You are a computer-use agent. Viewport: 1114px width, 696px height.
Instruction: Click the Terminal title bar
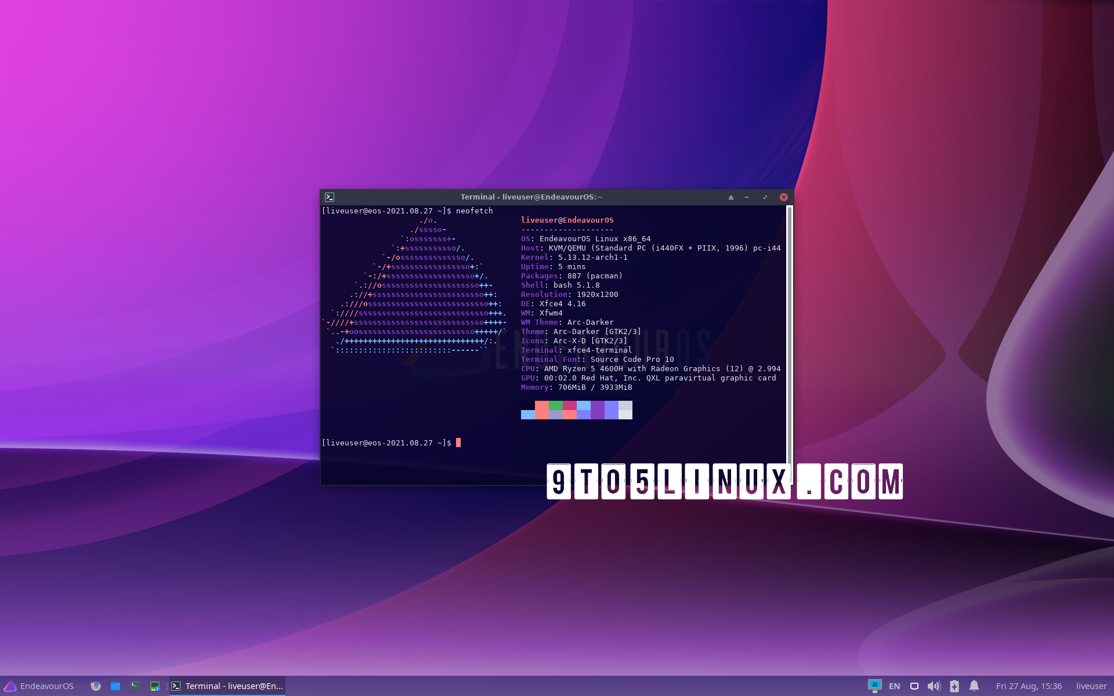531,197
